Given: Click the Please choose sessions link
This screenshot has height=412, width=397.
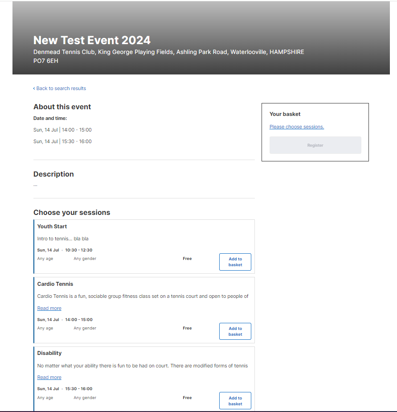Looking at the screenshot, I should [x=297, y=127].
